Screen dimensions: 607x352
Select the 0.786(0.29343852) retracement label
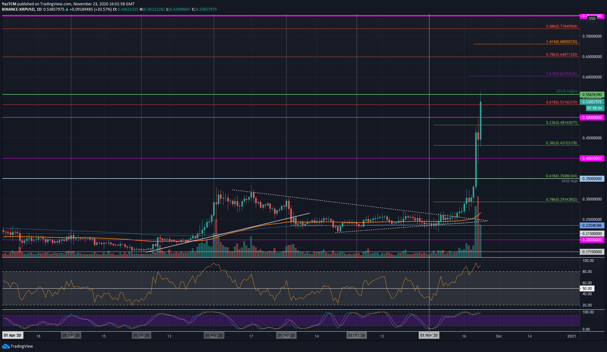[x=561, y=200]
